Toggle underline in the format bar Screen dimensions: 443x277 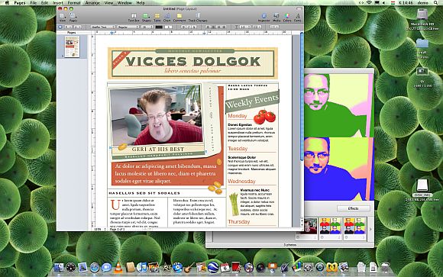[x=194, y=27]
